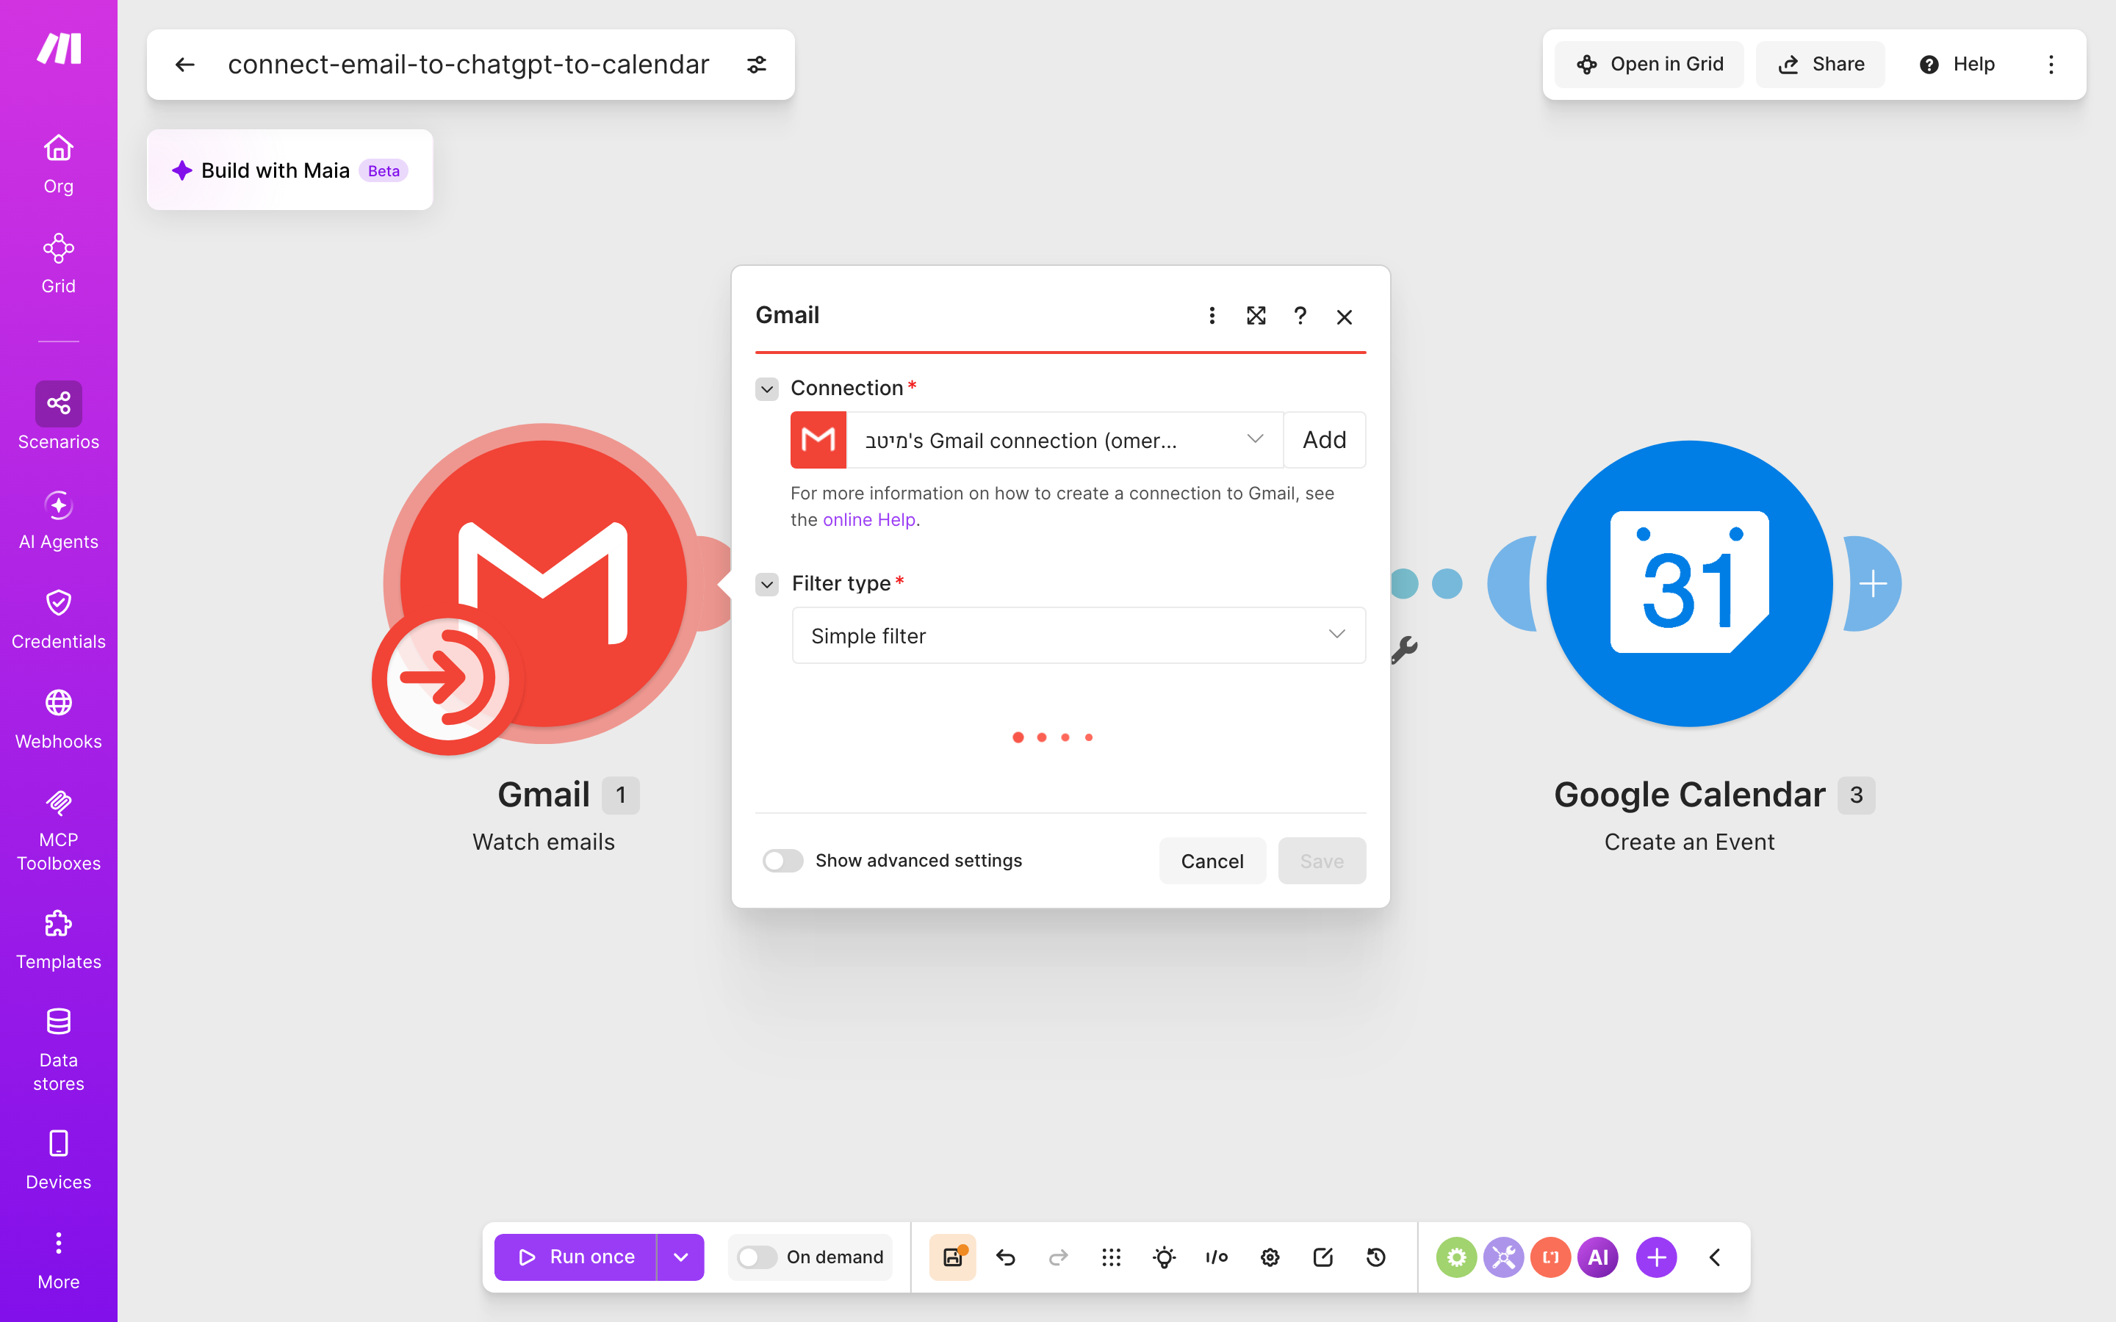Open Credentials section

point(59,619)
